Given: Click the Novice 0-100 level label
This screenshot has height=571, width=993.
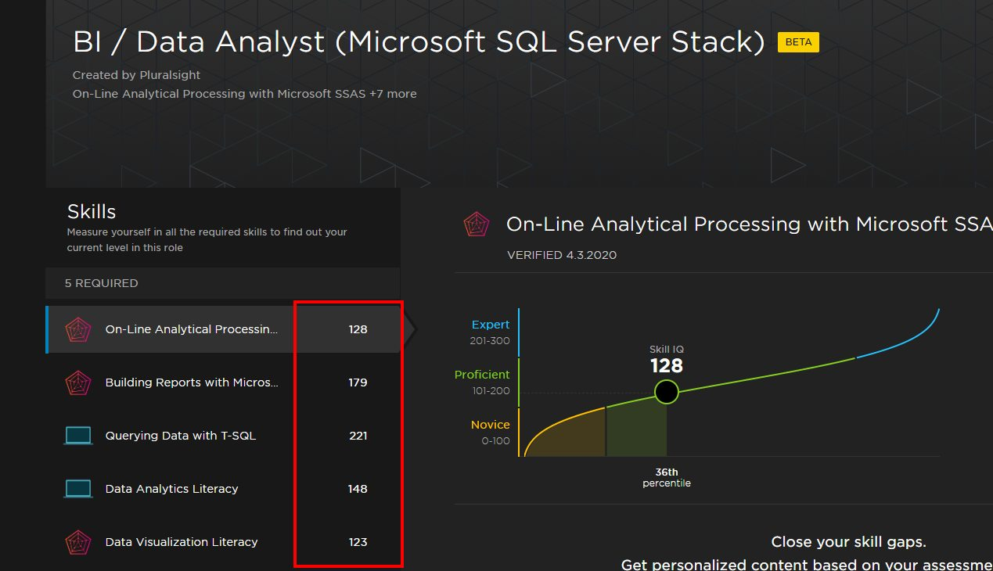Looking at the screenshot, I should click(x=490, y=432).
